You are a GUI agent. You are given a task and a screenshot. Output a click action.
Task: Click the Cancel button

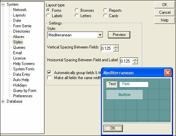click(x=165, y=12)
